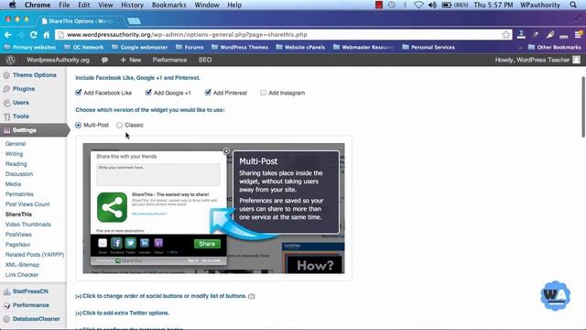Open the Time Machine menu bar icon
Viewport: 586px width, 330px height.
click(x=392, y=5)
